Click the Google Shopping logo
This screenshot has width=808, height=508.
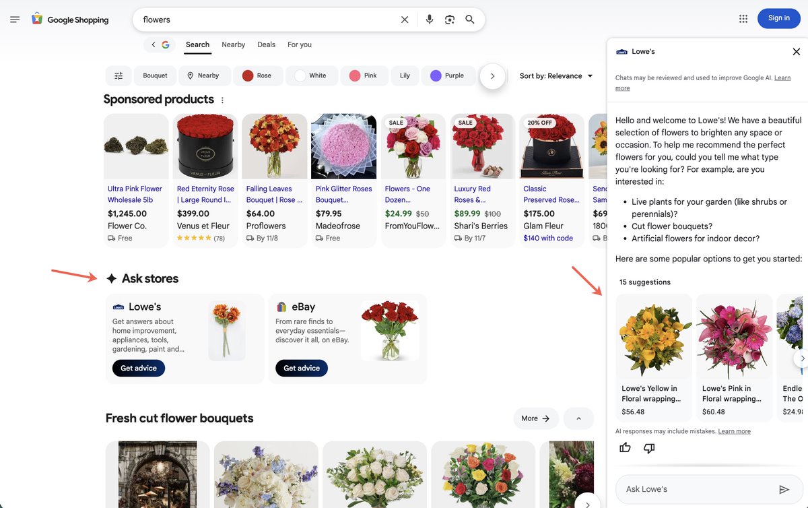pyautogui.click(x=69, y=20)
